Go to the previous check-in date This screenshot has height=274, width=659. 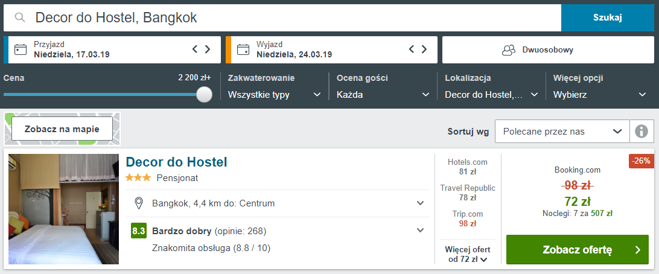195,49
